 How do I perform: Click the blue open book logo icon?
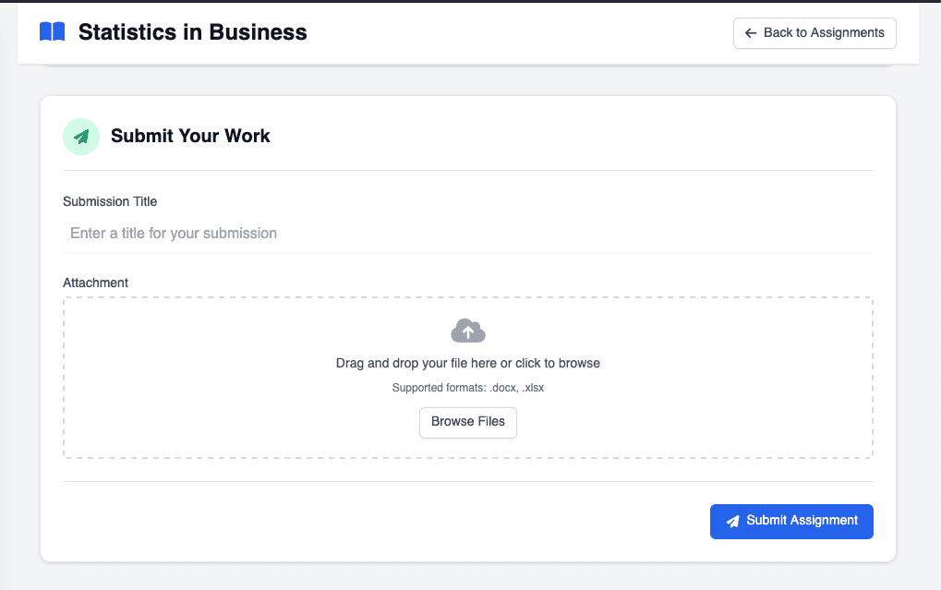click(53, 31)
